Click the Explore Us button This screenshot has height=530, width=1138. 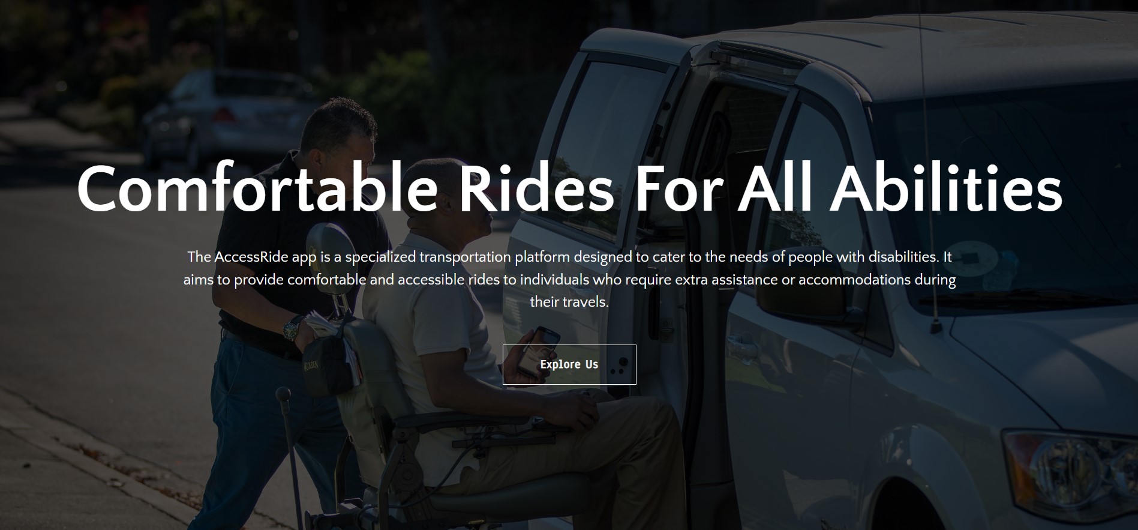(569, 364)
